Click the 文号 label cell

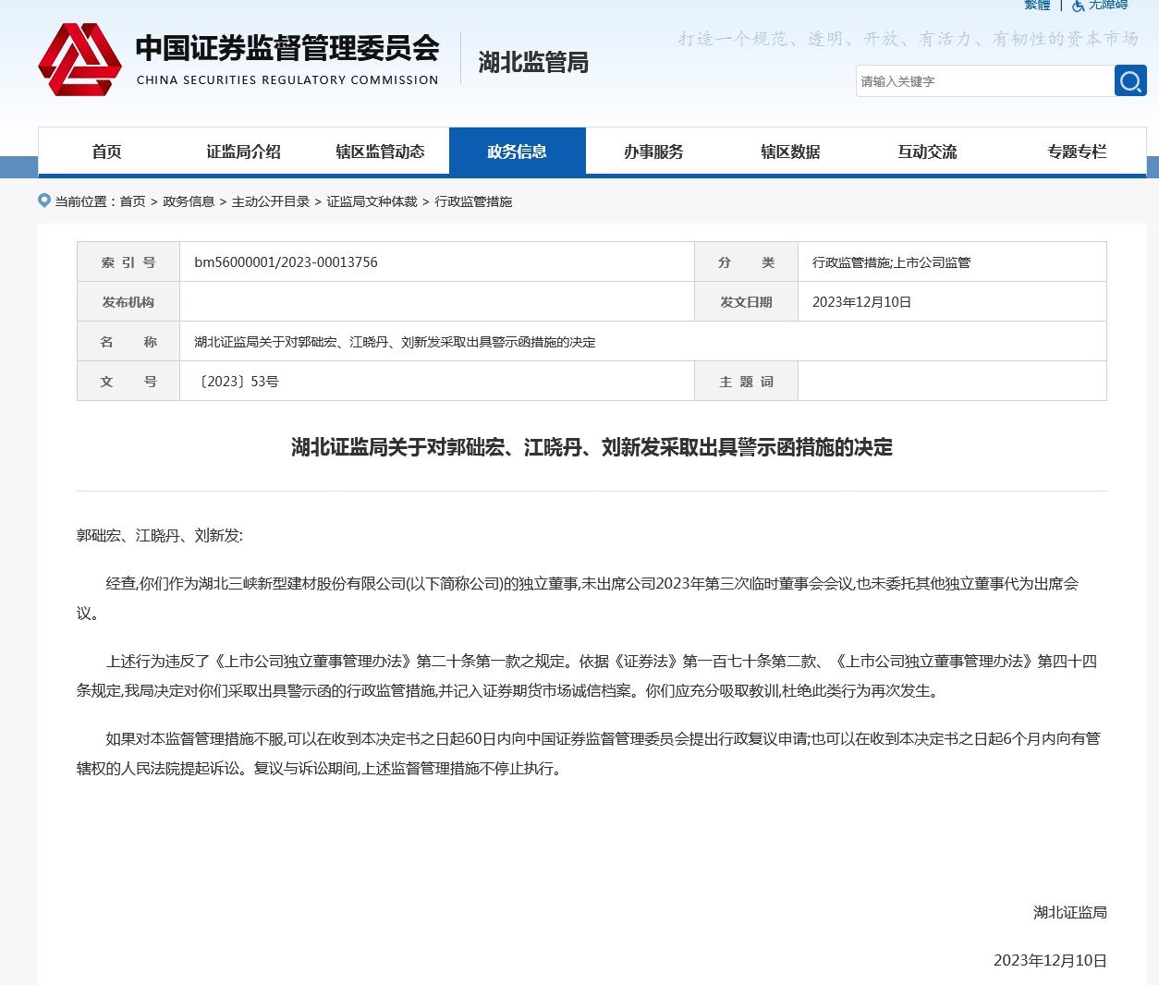[x=128, y=382]
